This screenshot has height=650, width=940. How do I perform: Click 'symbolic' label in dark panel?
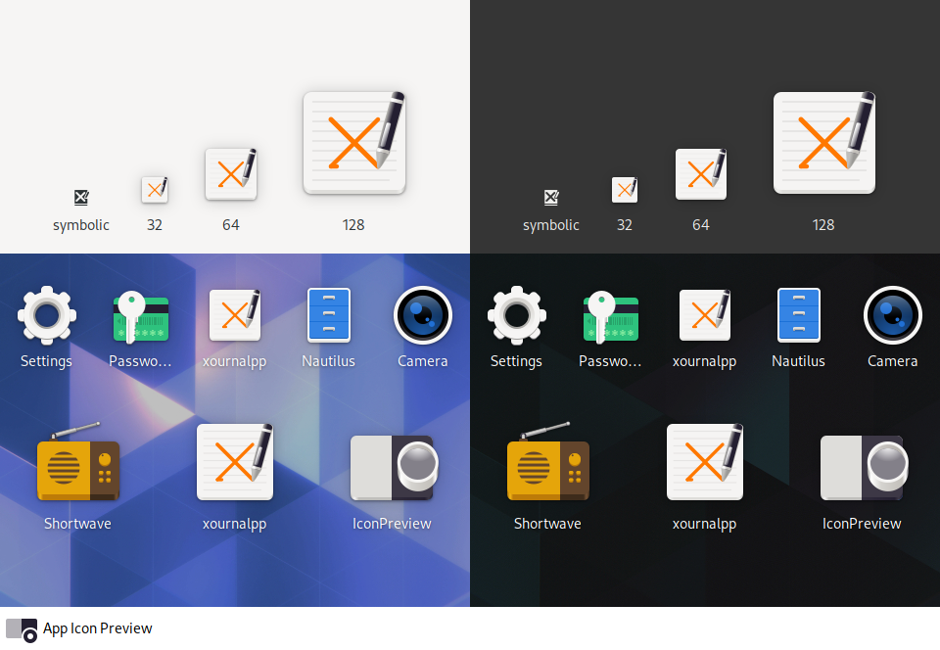(551, 225)
